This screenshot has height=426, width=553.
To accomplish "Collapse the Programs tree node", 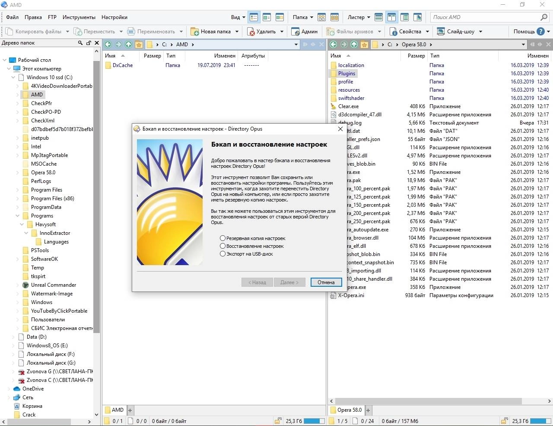I will coord(17,216).
